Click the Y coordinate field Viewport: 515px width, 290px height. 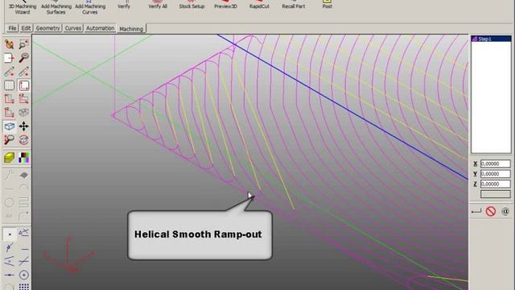[x=496, y=174]
